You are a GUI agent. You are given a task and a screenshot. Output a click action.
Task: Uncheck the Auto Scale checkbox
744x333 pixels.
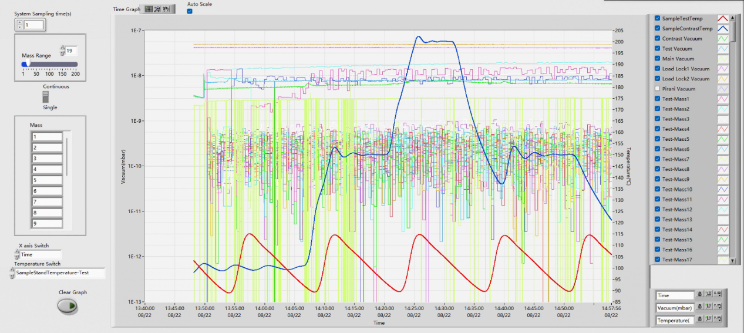(190, 11)
